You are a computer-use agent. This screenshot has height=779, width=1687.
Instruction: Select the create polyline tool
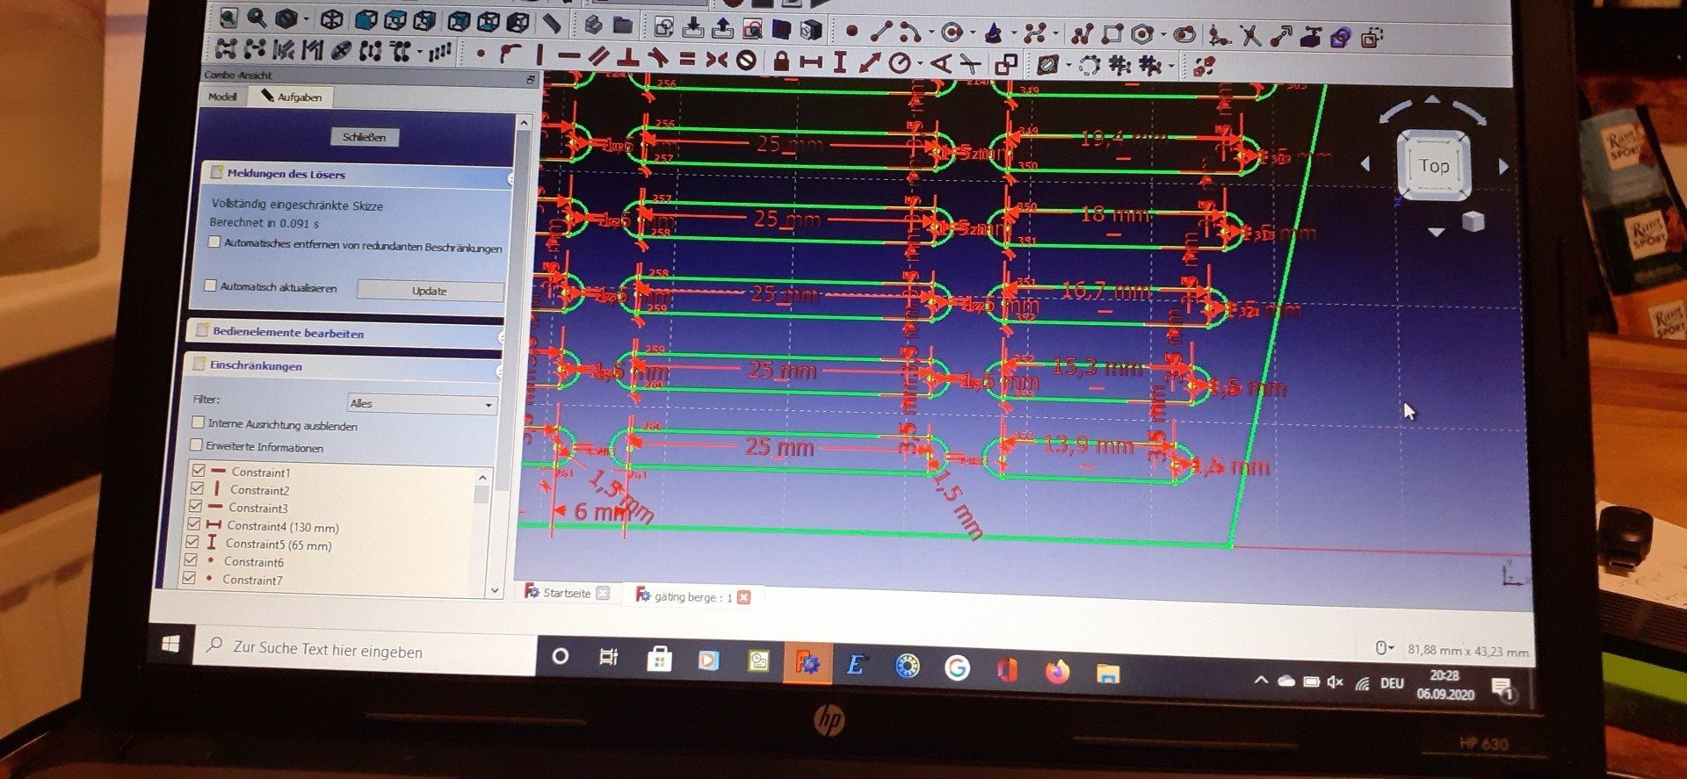tap(1082, 34)
